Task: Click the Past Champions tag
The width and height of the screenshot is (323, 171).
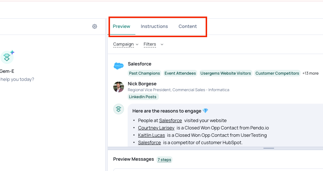Action: [145, 73]
